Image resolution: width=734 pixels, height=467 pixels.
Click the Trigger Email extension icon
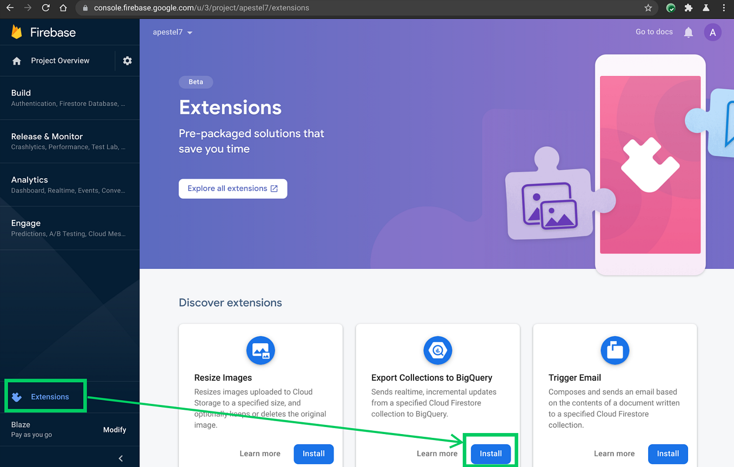click(614, 350)
